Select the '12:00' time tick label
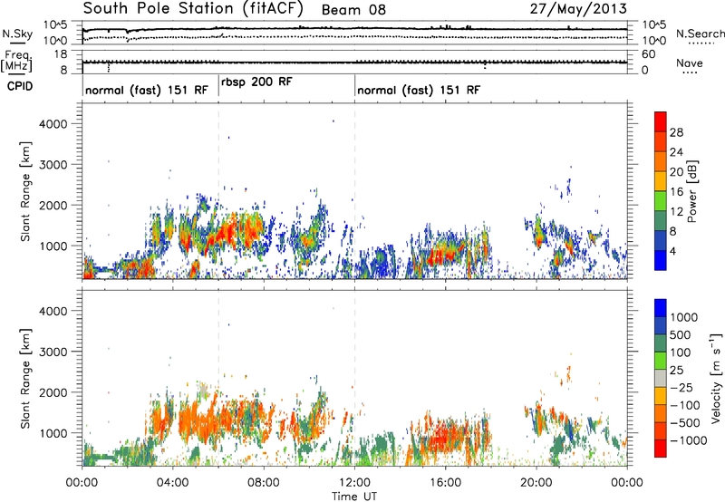This screenshot has width=725, height=502. click(354, 483)
